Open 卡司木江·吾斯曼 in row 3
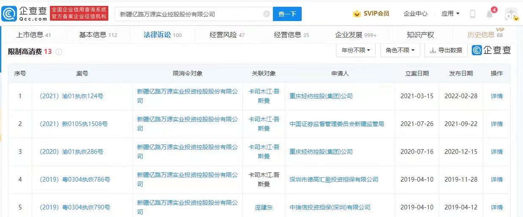523x217 pixels. point(264,152)
